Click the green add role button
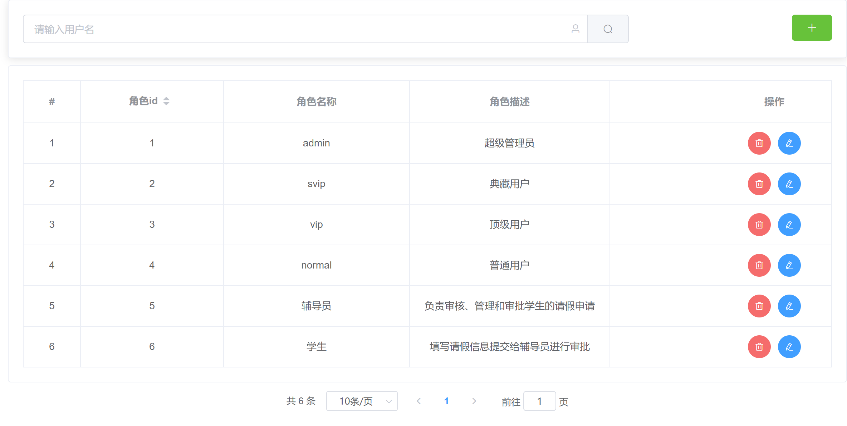 coord(812,28)
